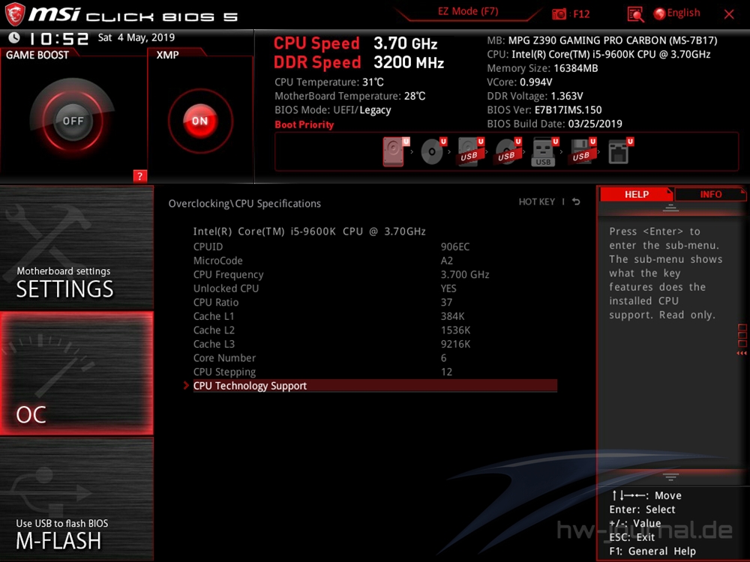The width and height of the screenshot is (750, 562).
Task: Change language from English
Action: click(x=676, y=13)
